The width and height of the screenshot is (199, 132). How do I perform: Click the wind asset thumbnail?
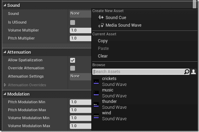tap(96, 116)
